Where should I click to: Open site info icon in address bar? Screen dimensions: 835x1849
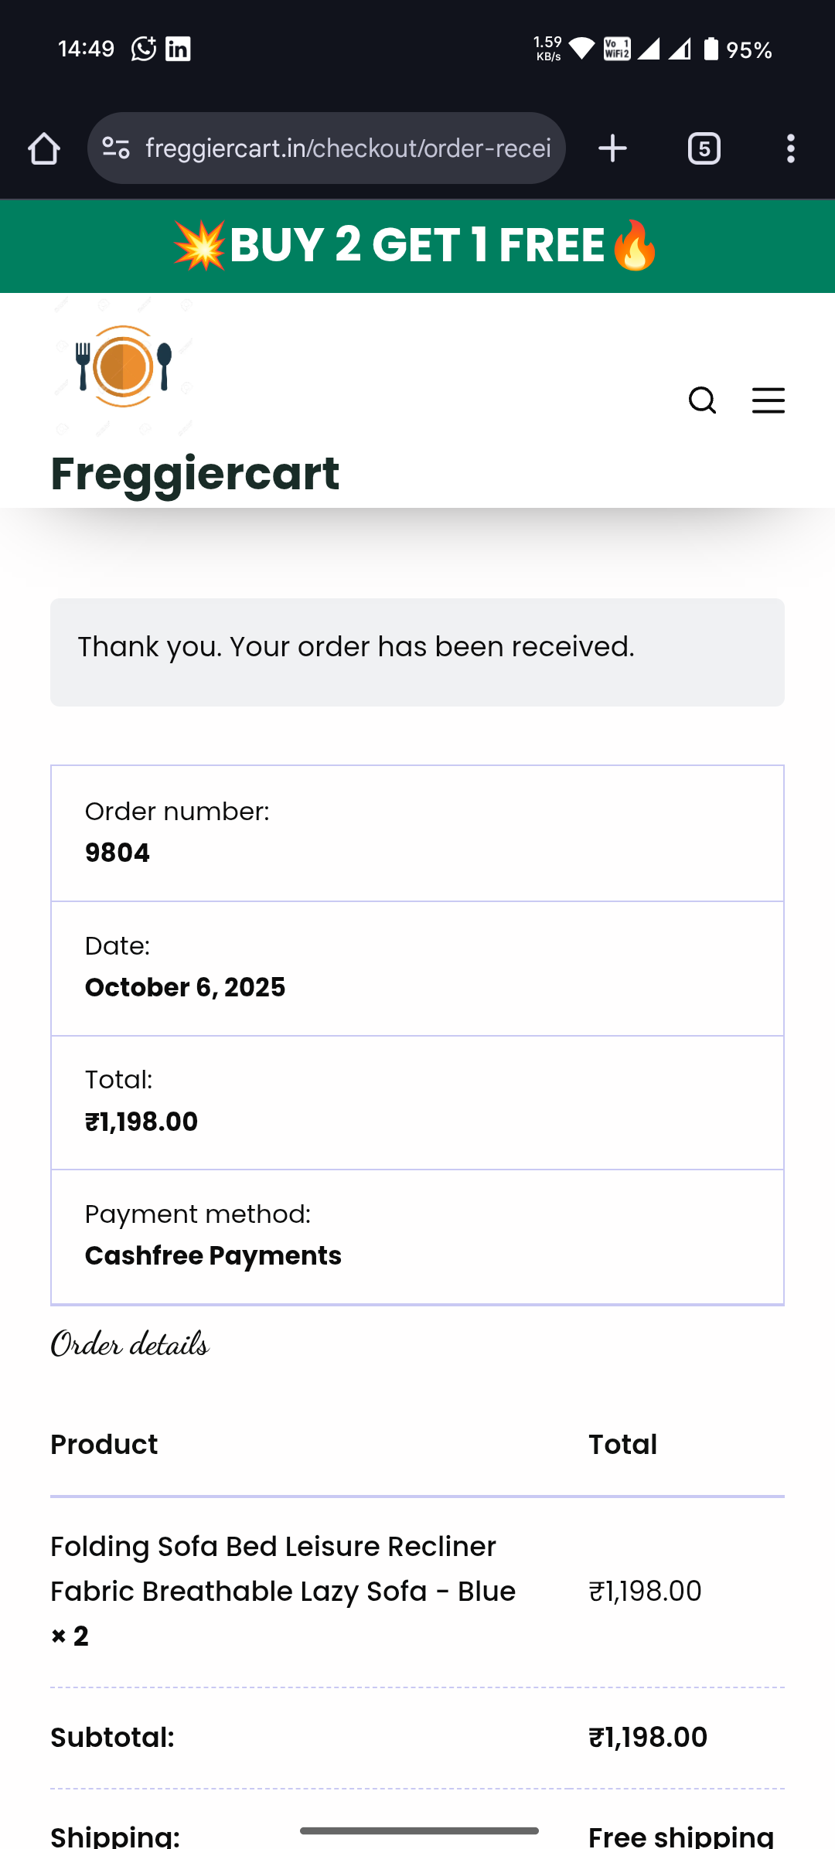click(116, 148)
